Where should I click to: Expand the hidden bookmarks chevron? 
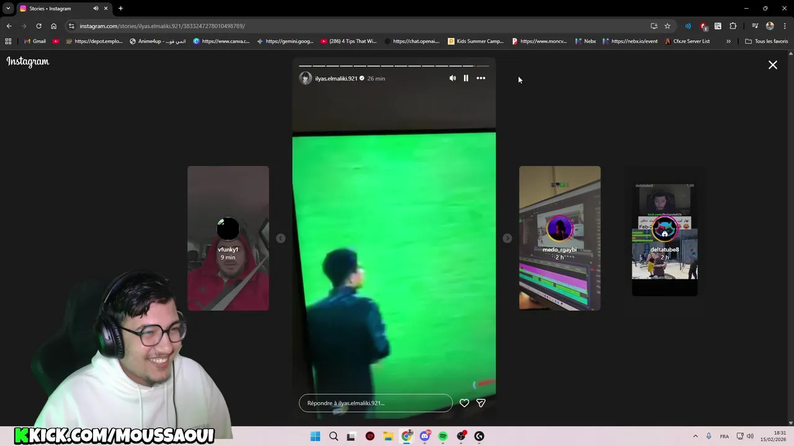(728, 42)
